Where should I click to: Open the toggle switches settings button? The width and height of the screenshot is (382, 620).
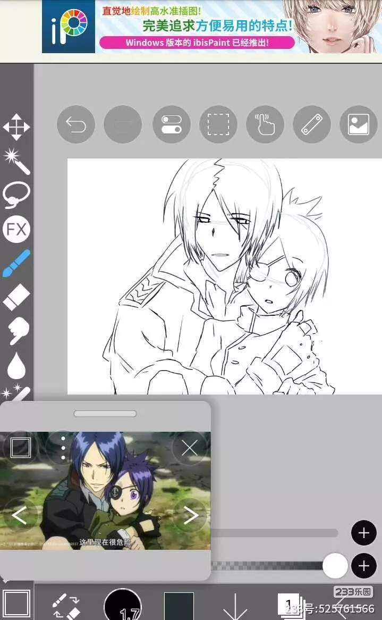coord(172,124)
